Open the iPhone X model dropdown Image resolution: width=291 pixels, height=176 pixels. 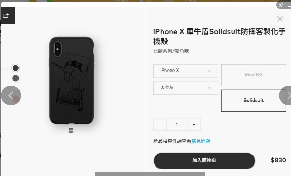[185, 71]
